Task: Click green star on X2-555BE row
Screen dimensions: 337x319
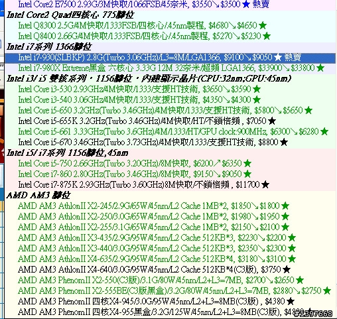Action: click(x=327, y=290)
